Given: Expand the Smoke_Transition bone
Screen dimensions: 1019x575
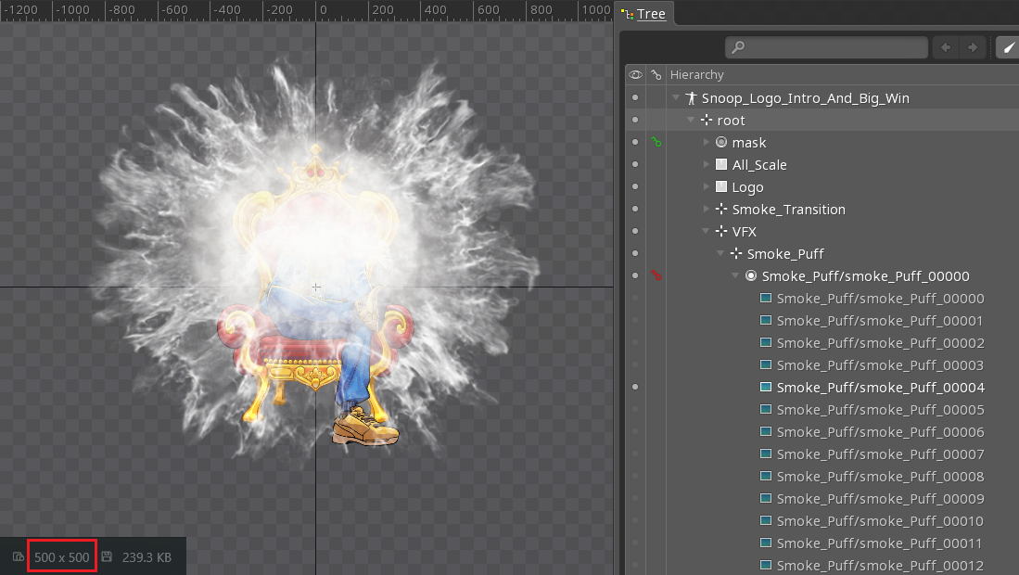Looking at the screenshot, I should pyautogui.click(x=707, y=210).
